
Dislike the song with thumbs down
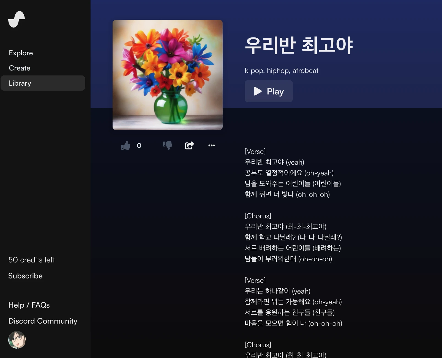pos(167,145)
